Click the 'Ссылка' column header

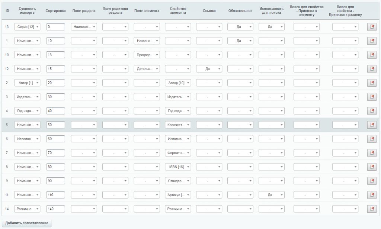coord(209,11)
